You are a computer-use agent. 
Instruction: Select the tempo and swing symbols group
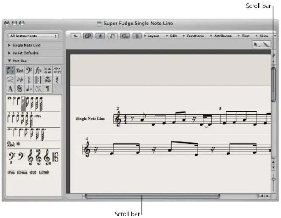[29, 89]
